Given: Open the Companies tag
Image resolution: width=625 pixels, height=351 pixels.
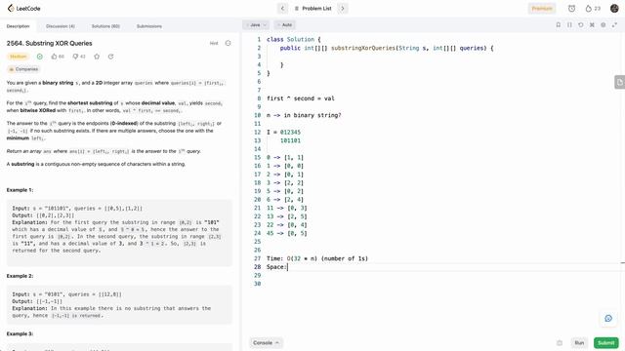Looking at the screenshot, I should tap(23, 69).
